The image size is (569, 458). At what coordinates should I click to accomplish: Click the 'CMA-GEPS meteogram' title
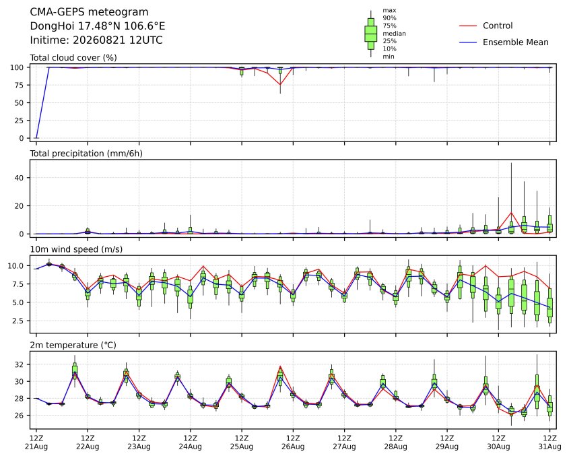(x=89, y=12)
